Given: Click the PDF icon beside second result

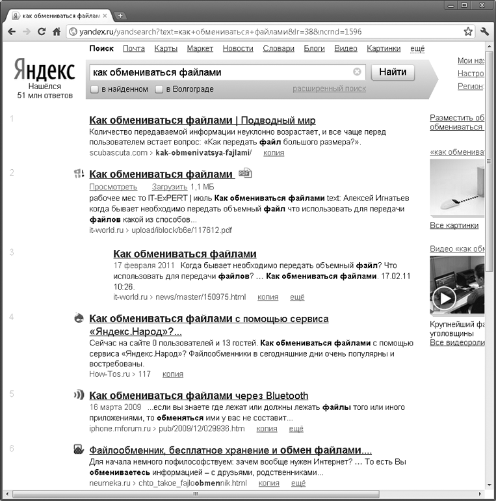Looking at the screenshot, I should [x=245, y=173].
